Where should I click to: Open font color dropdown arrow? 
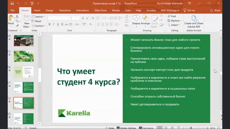click(93, 24)
